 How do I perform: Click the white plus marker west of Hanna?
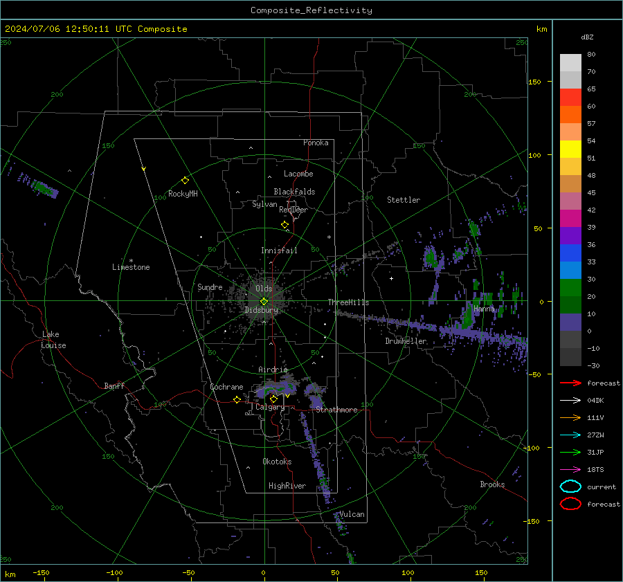tap(391, 278)
